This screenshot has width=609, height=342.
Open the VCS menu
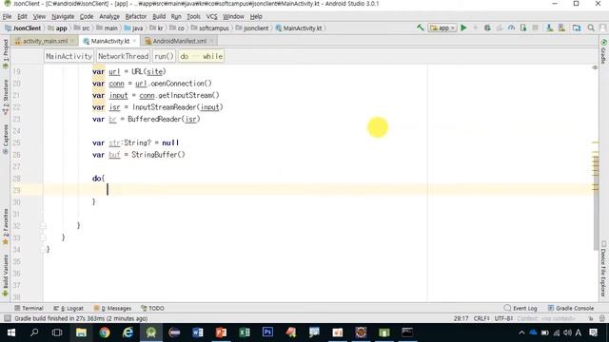click(x=211, y=16)
